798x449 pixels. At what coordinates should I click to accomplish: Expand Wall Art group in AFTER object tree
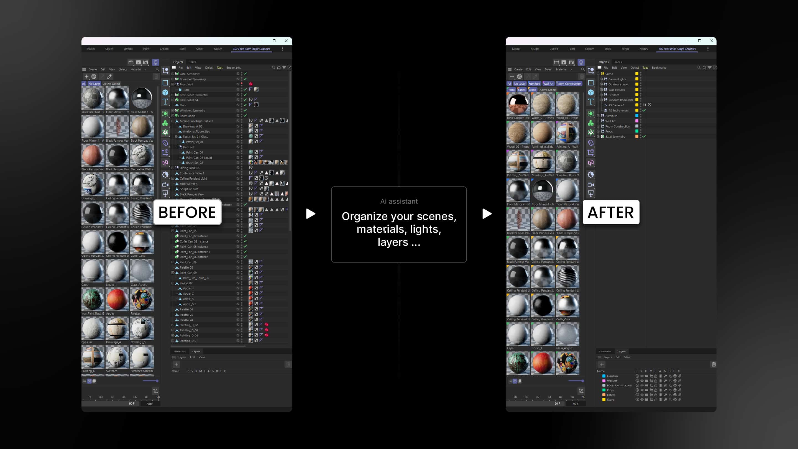[x=598, y=121]
